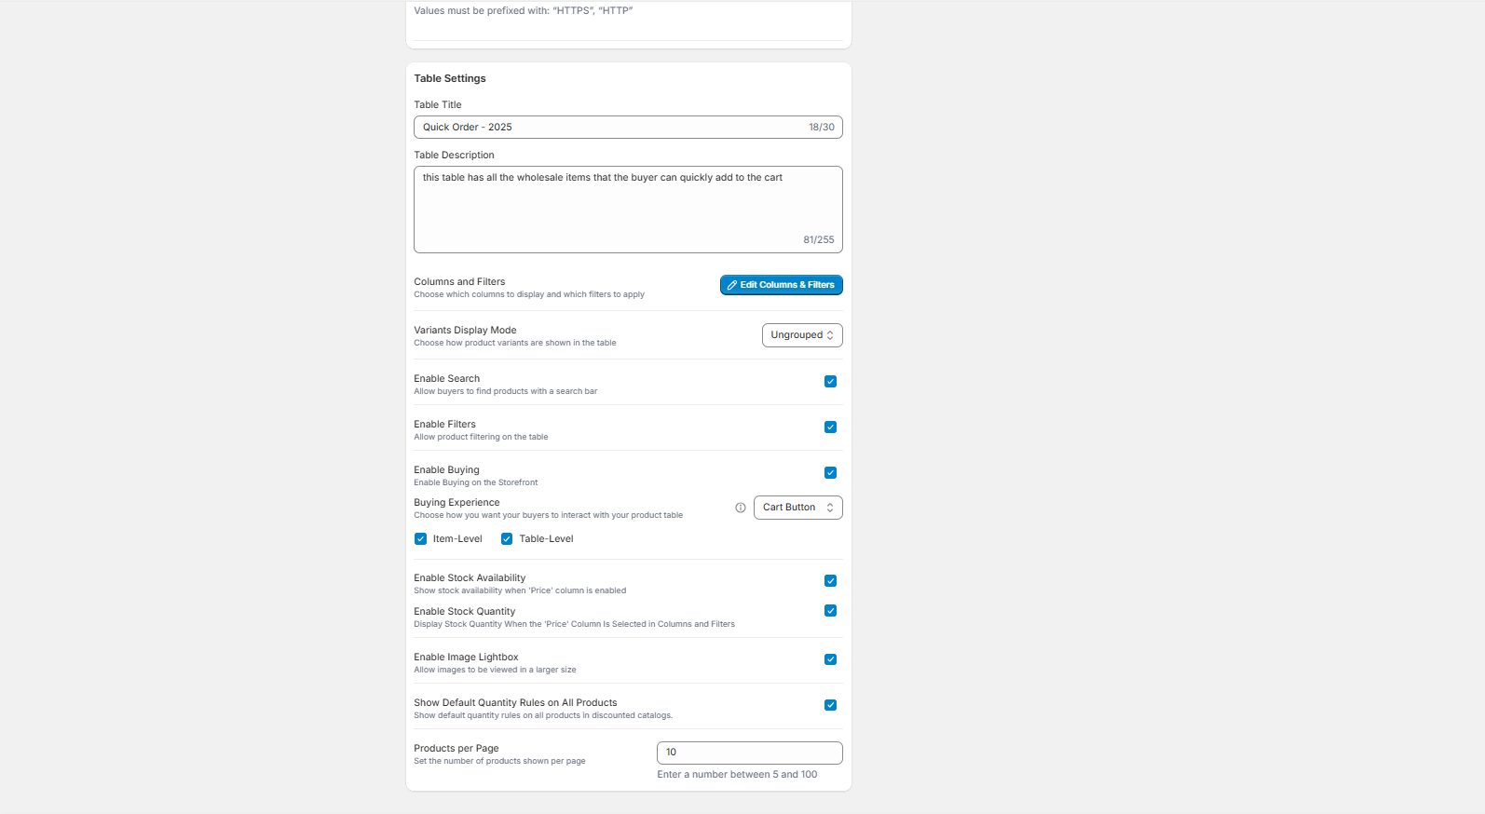Toggle Enable Stock Quantity checkbox
The height and width of the screenshot is (814, 1485).
tap(830, 611)
